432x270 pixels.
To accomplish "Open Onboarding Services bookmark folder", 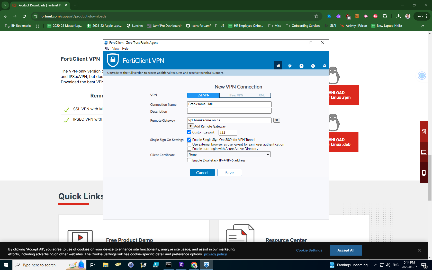I will click(x=303, y=26).
